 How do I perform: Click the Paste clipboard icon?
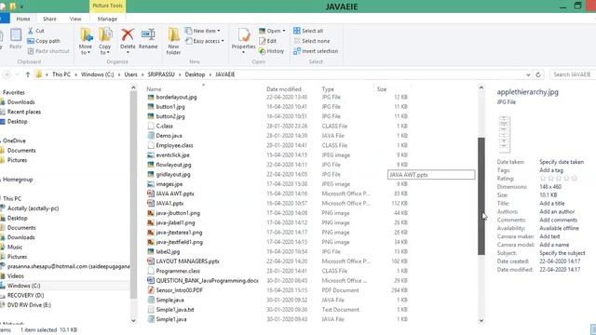tap(16, 35)
